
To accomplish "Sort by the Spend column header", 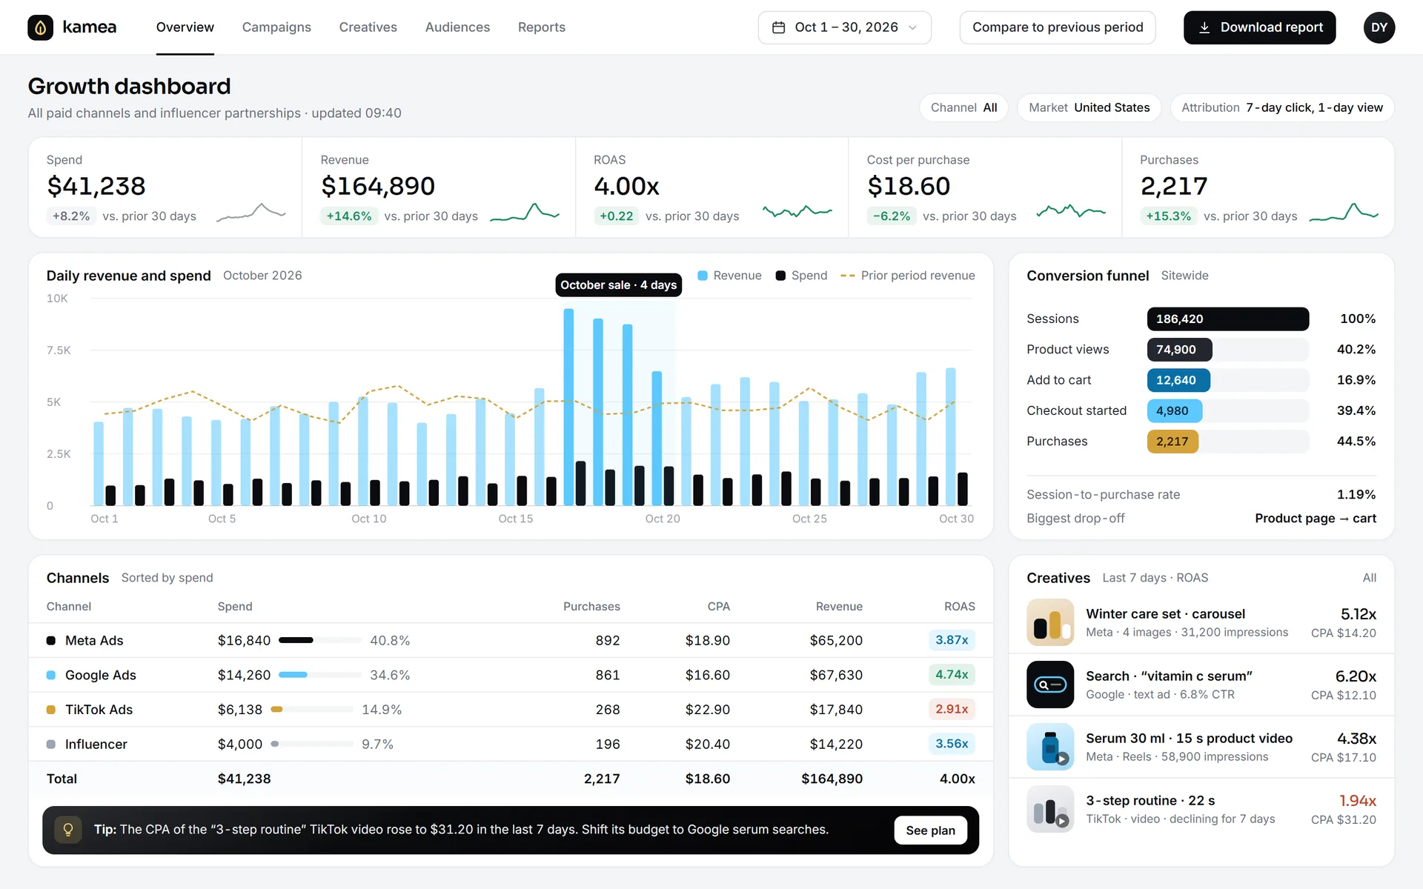I will coord(235,607).
